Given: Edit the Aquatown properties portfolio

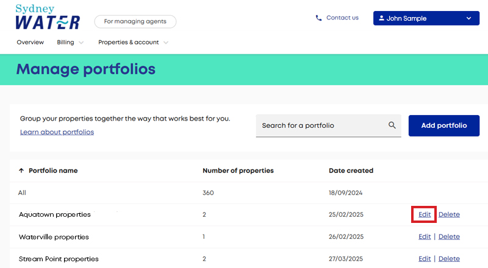Looking at the screenshot, I should tap(424, 214).
